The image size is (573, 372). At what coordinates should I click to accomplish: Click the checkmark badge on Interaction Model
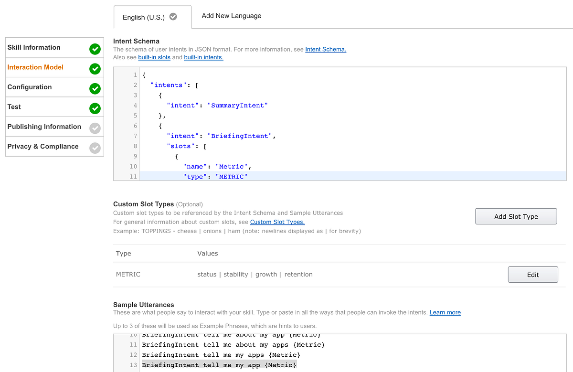click(95, 68)
